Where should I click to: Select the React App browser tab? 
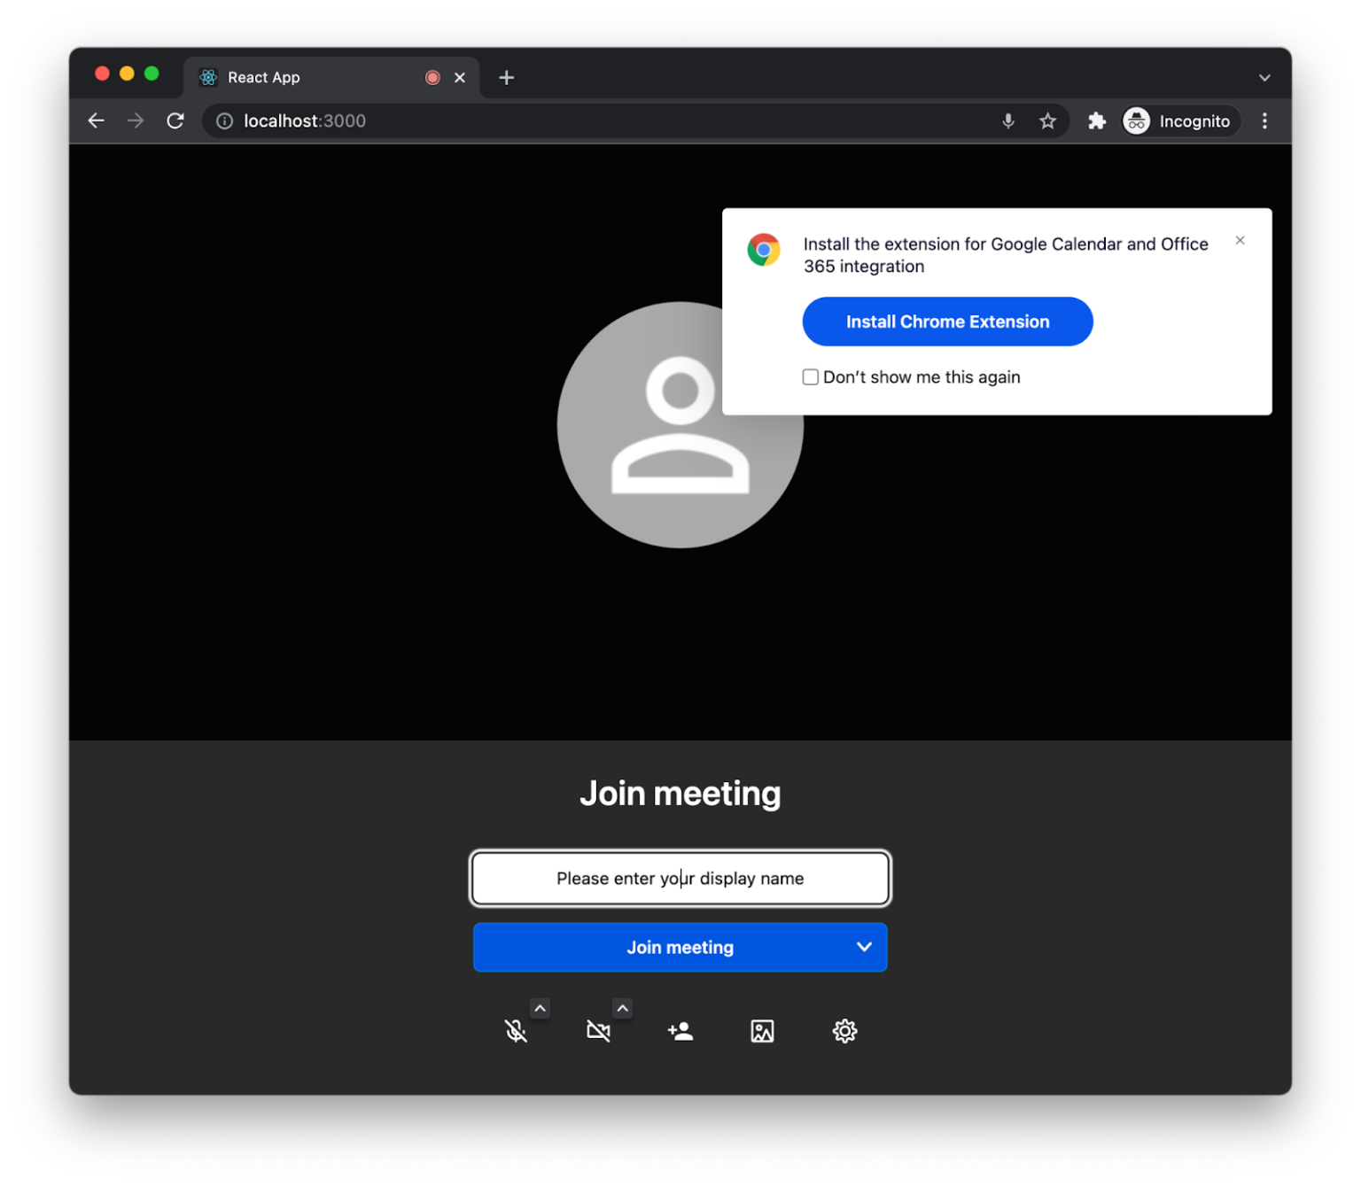292,77
